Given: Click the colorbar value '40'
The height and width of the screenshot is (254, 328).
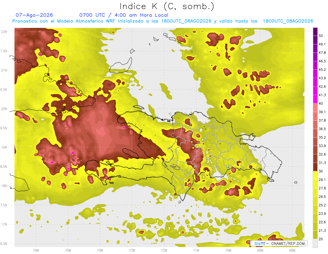Looking at the screenshot, I should (321, 103).
